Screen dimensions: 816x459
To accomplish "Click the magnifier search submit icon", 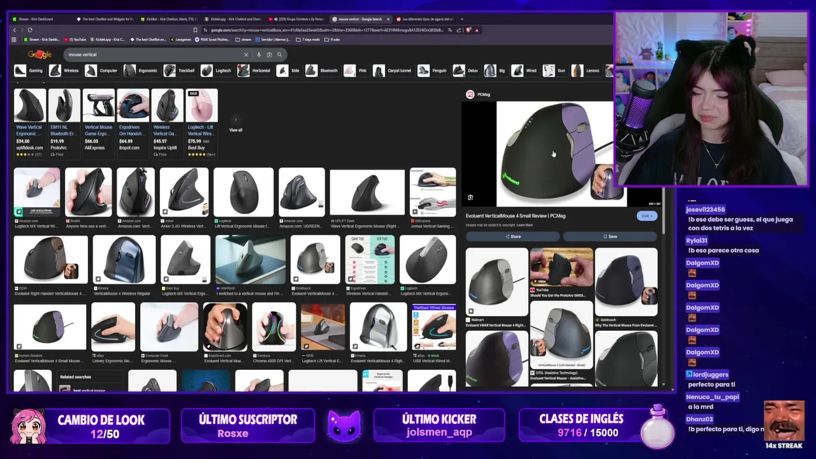I will click(x=279, y=55).
